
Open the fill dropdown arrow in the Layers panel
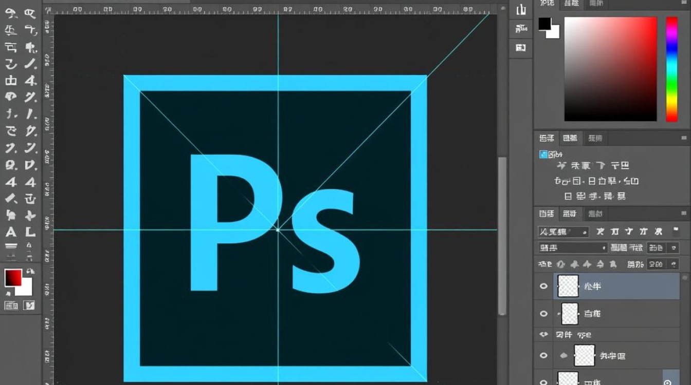[674, 264]
